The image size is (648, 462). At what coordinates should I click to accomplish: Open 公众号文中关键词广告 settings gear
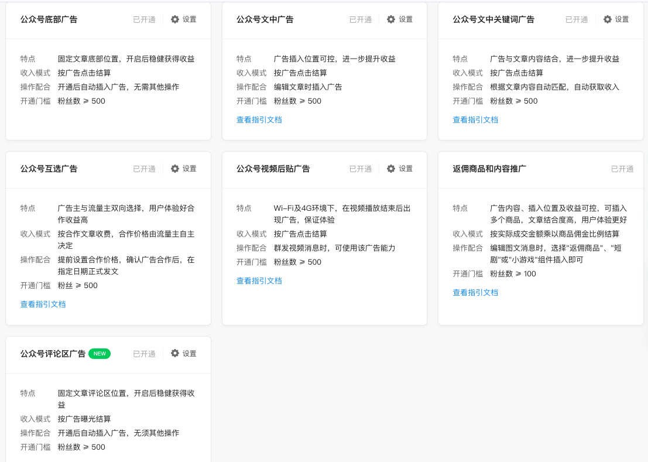point(608,19)
